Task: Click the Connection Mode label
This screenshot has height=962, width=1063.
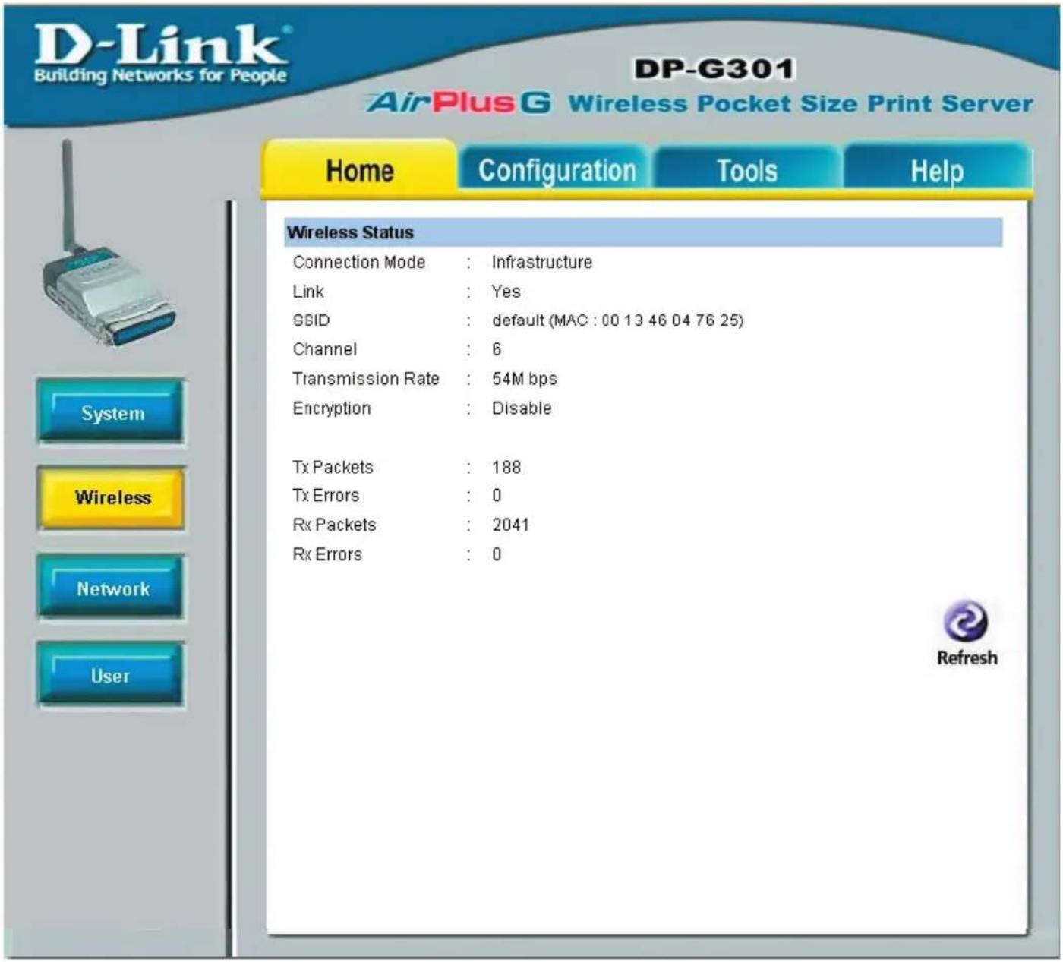Action: [x=359, y=262]
